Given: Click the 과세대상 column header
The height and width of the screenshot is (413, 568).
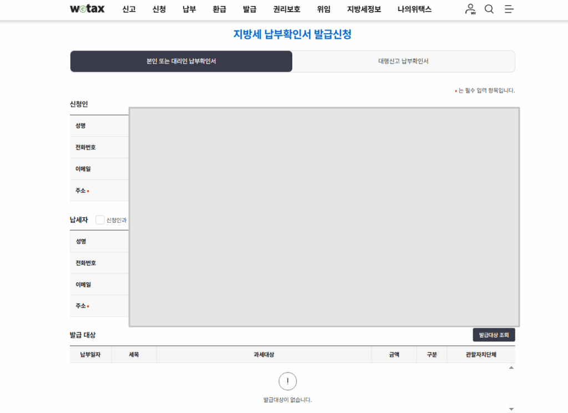Looking at the screenshot, I should click(264, 355).
